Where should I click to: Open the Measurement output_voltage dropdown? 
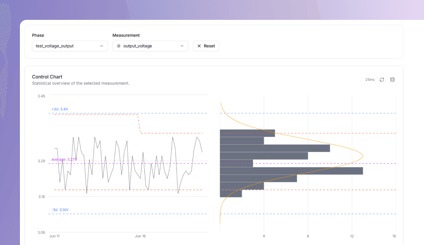[150, 46]
